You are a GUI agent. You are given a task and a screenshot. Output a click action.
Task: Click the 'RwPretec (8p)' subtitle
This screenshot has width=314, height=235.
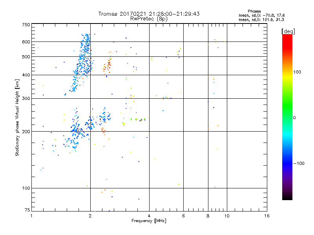click(x=149, y=19)
